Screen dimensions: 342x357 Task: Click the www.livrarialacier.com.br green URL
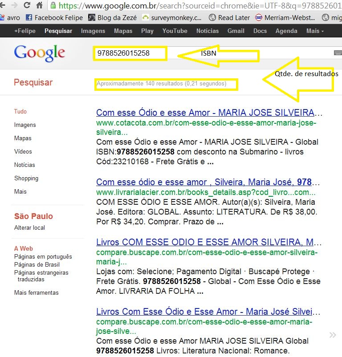(x=206, y=192)
